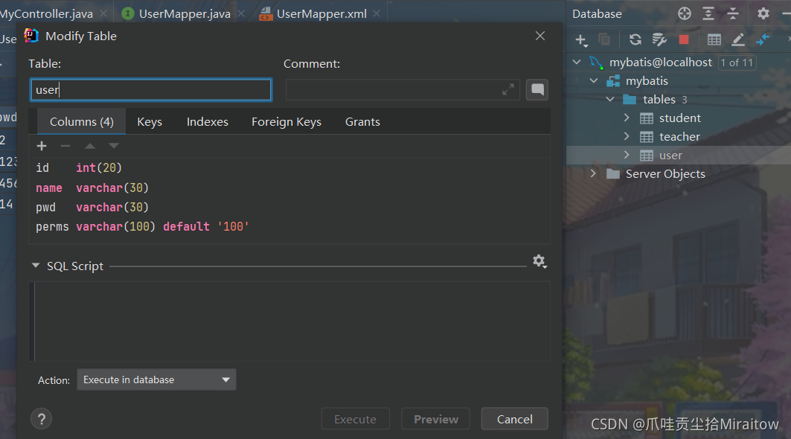Jump to query console icon
The width and height of the screenshot is (791, 439).
click(762, 39)
